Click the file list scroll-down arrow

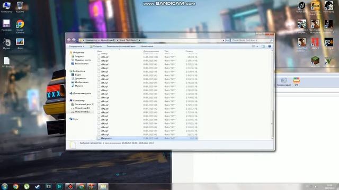(x=272, y=138)
